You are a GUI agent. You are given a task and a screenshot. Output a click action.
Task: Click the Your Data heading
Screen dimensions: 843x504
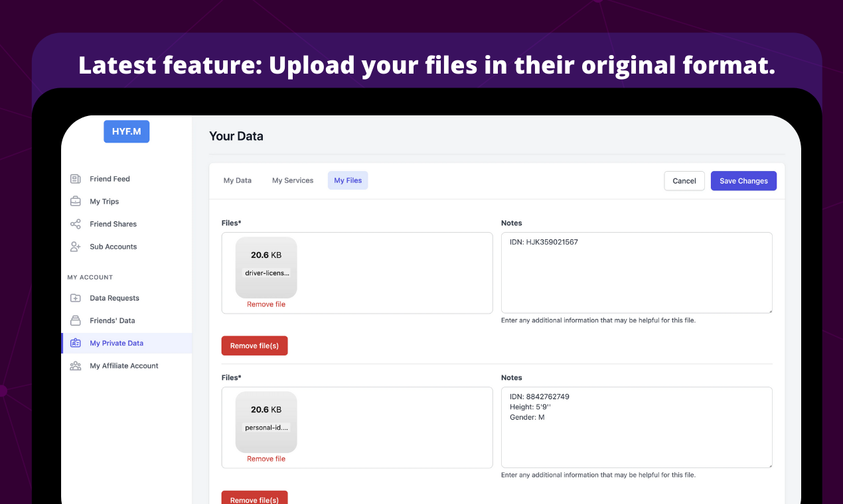click(236, 136)
